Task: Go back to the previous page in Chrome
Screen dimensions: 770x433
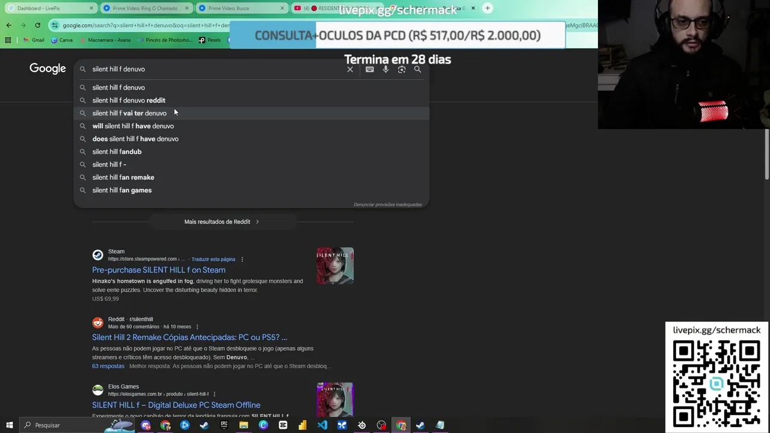Action: click(8, 25)
